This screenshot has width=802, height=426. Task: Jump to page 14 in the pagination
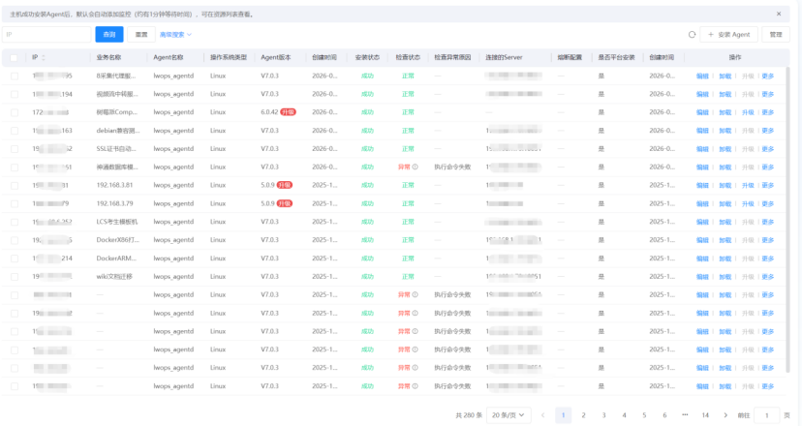[705, 414]
